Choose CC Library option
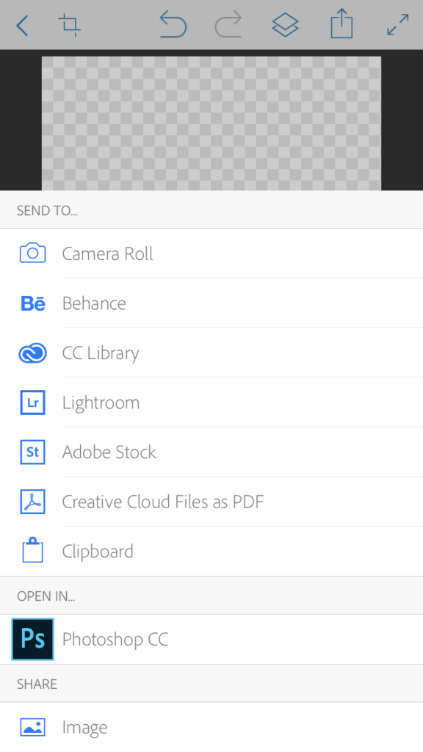The width and height of the screenshot is (423, 752). 211,353
